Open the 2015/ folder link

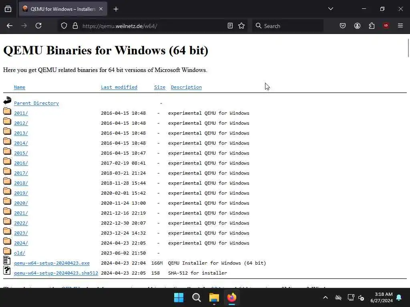tap(21, 153)
